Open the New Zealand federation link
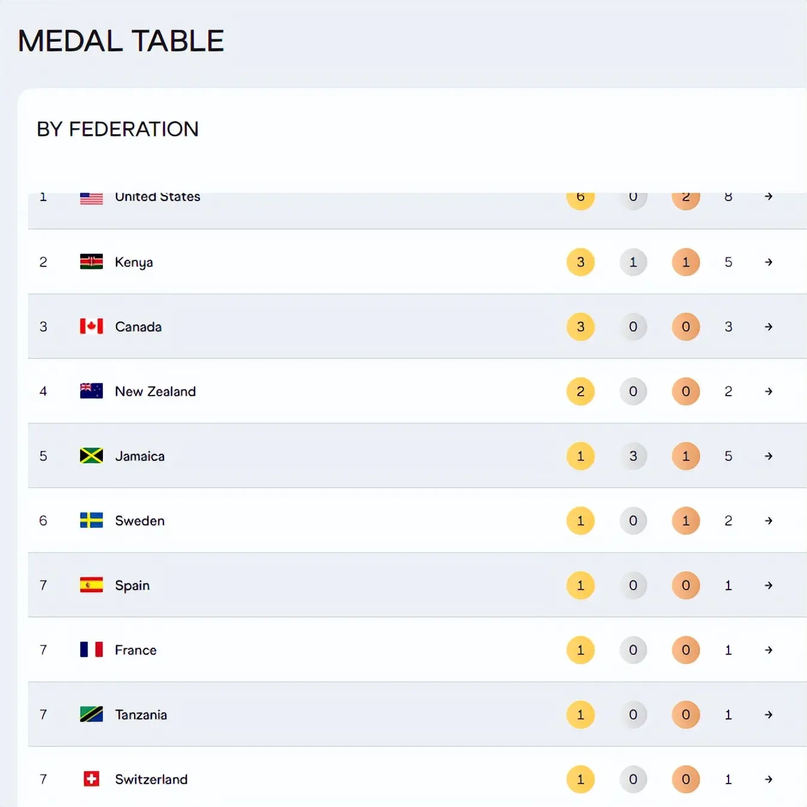Viewport: 807px width, 807px height. coord(155,392)
